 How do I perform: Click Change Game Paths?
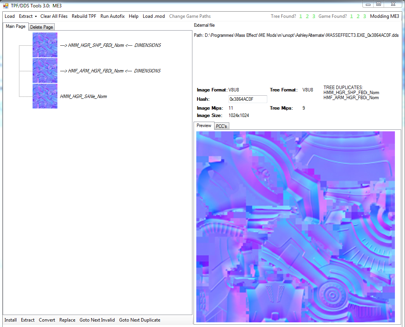190,16
